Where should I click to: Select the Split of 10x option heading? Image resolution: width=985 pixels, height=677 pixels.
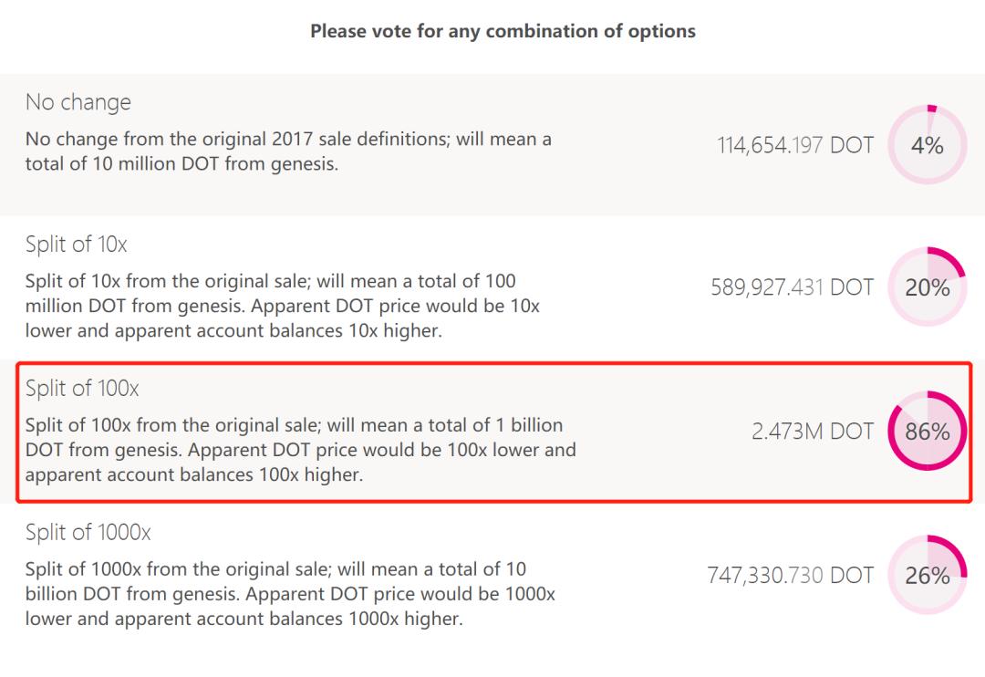pyautogui.click(x=78, y=245)
